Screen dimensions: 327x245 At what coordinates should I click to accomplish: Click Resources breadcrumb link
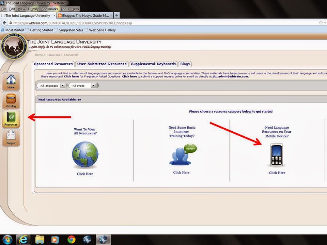pos(53,55)
